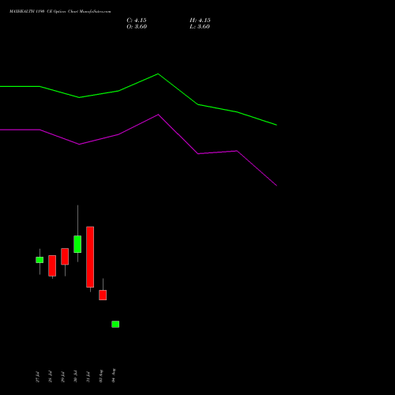Viewport: 395px width, 395px height.
Task: Click the close value 'C: 4.15'
Action: [x=137, y=21]
